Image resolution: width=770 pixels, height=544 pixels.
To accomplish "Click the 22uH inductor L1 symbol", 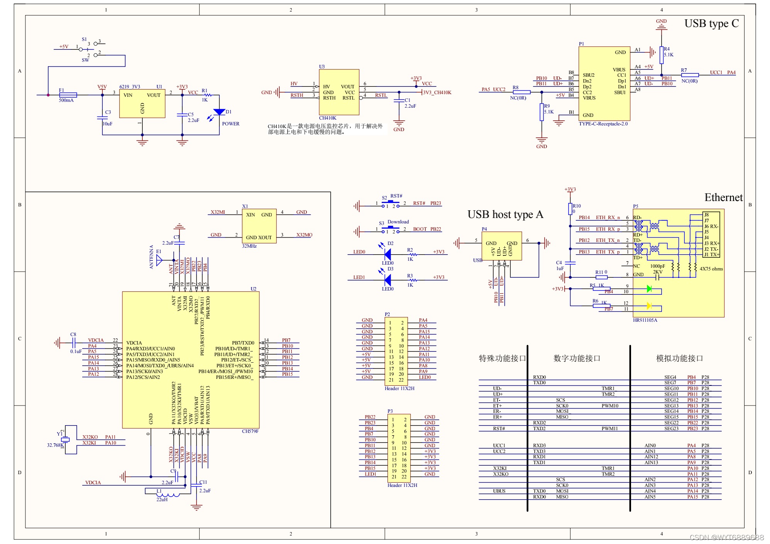I will point(168,495).
